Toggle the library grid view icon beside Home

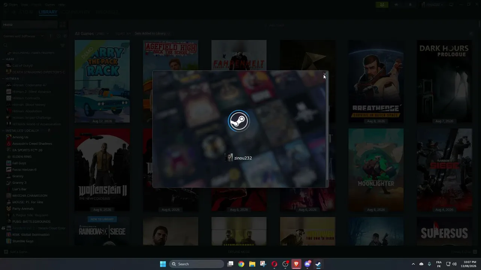point(63,25)
